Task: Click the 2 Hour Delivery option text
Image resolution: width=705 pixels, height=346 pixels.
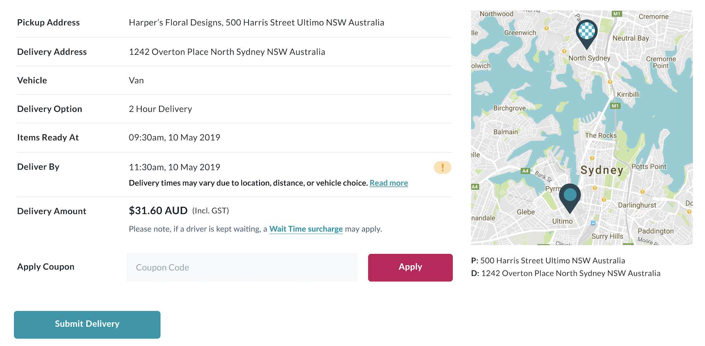Action: [160, 109]
